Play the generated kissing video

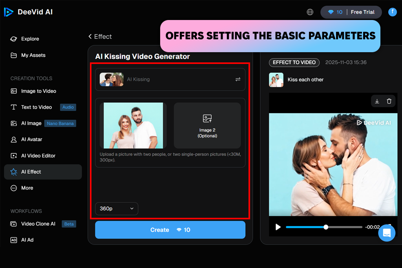point(278,227)
